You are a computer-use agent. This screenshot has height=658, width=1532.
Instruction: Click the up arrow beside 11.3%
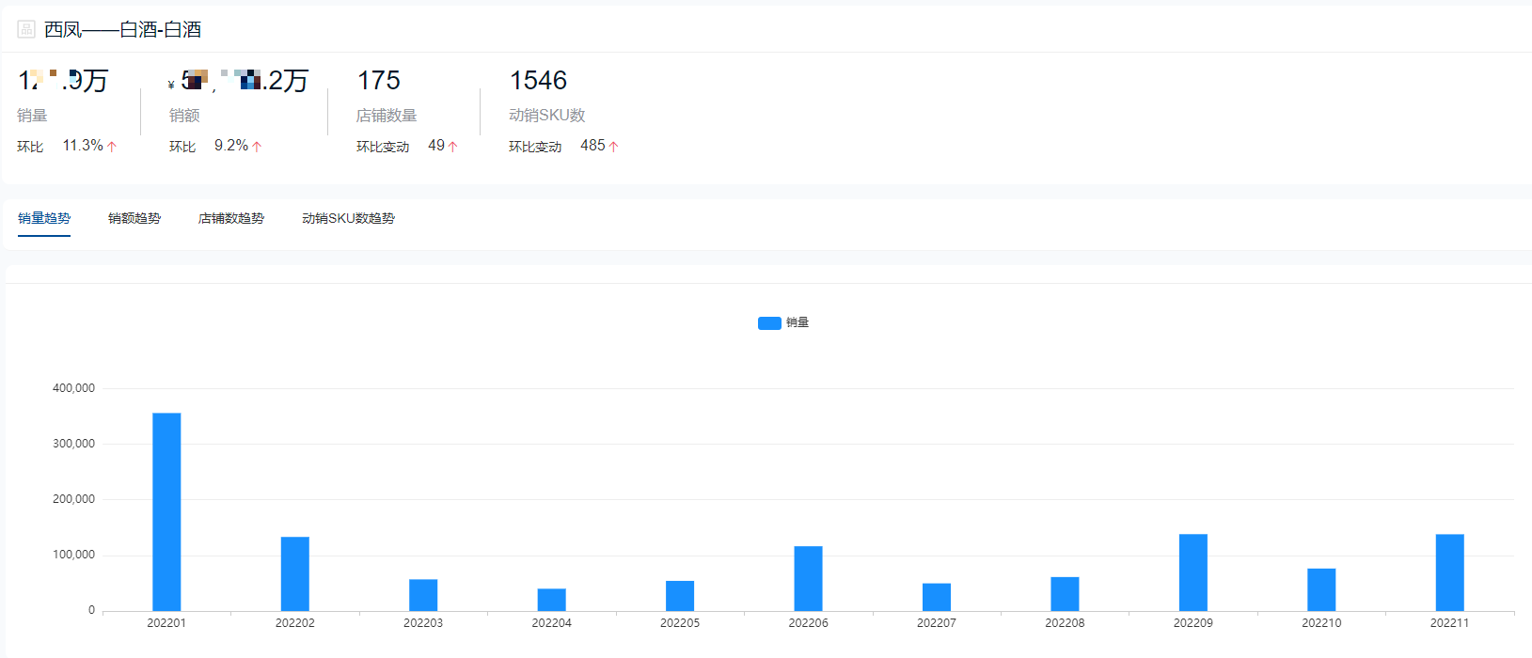point(112,147)
